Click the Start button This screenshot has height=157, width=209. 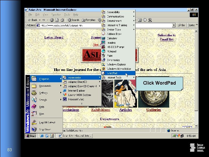pyautogui.click(x=31, y=136)
